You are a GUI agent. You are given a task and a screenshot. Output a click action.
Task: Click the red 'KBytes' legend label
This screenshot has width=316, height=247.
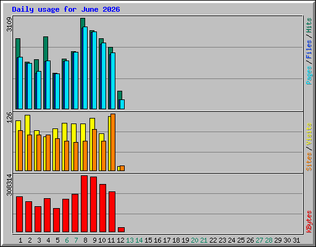(x=309, y=222)
